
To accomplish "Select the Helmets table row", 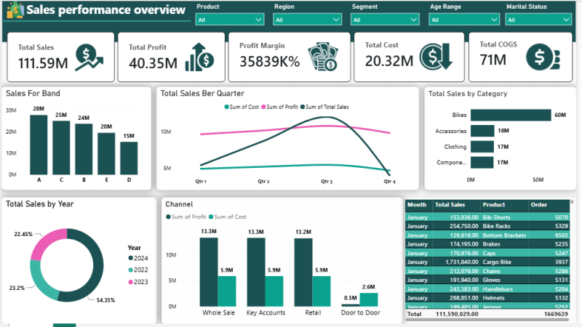I will coord(487,298).
